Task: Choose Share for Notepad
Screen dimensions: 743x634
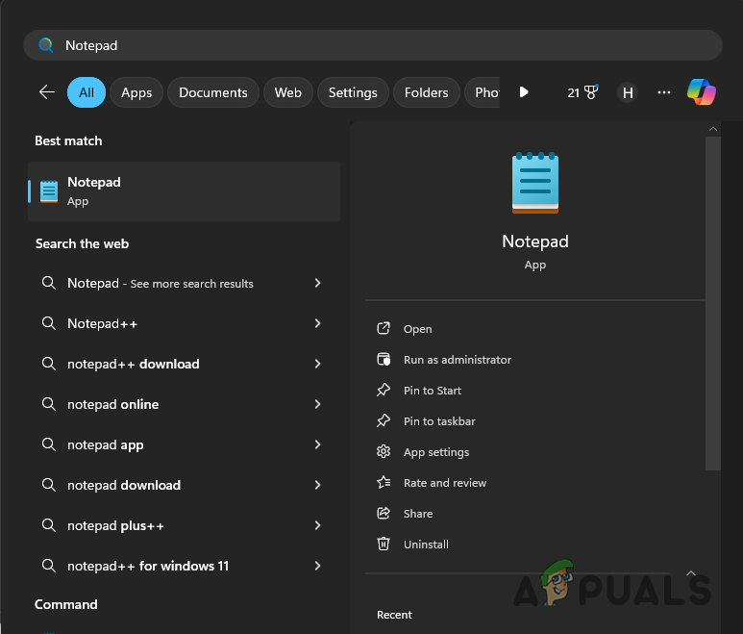Action: pos(418,514)
